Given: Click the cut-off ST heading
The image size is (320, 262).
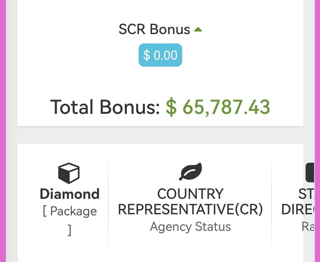Looking at the screenshot, I should click(x=306, y=194).
